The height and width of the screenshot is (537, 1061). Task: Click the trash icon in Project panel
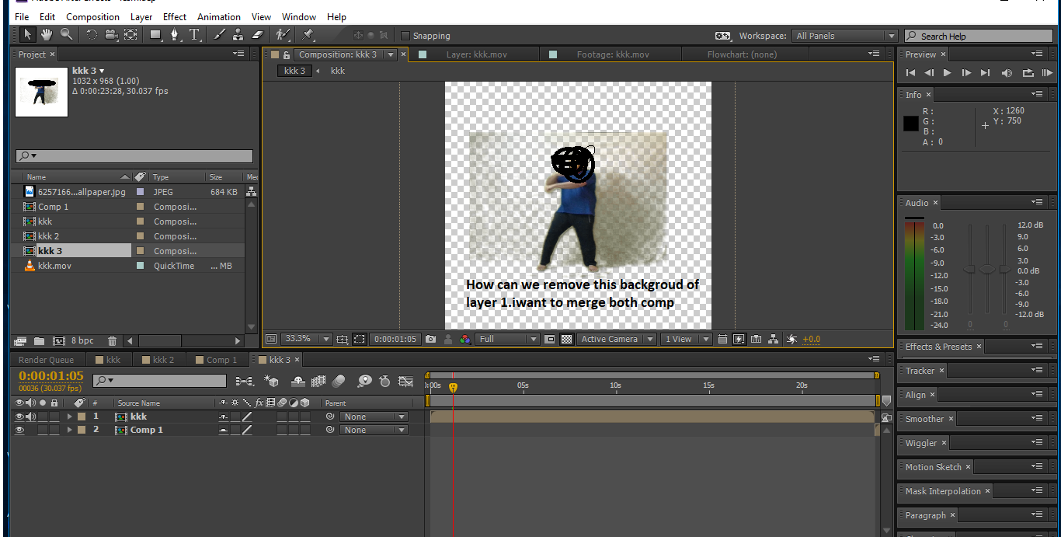112,341
